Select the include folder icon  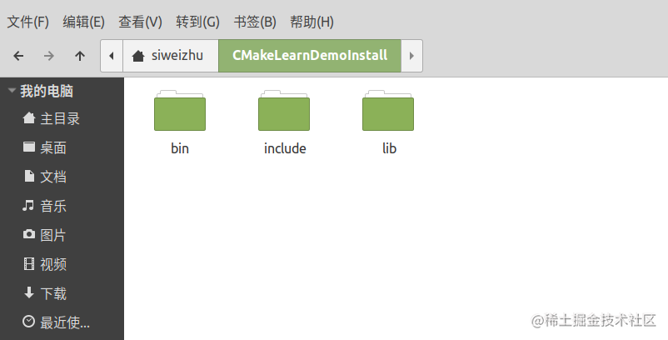pyautogui.click(x=284, y=111)
